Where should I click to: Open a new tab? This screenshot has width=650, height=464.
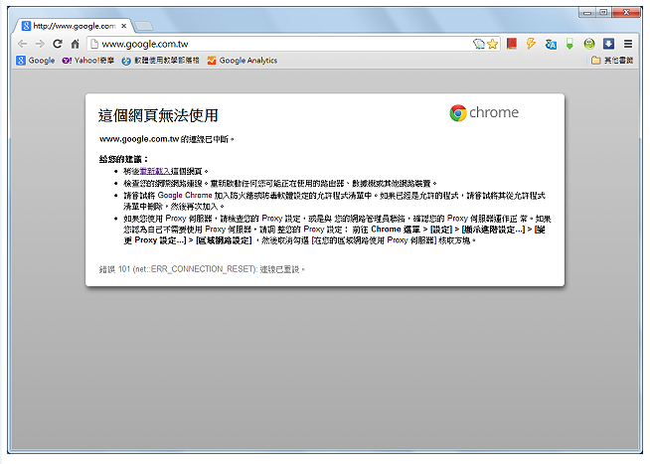coord(144,26)
